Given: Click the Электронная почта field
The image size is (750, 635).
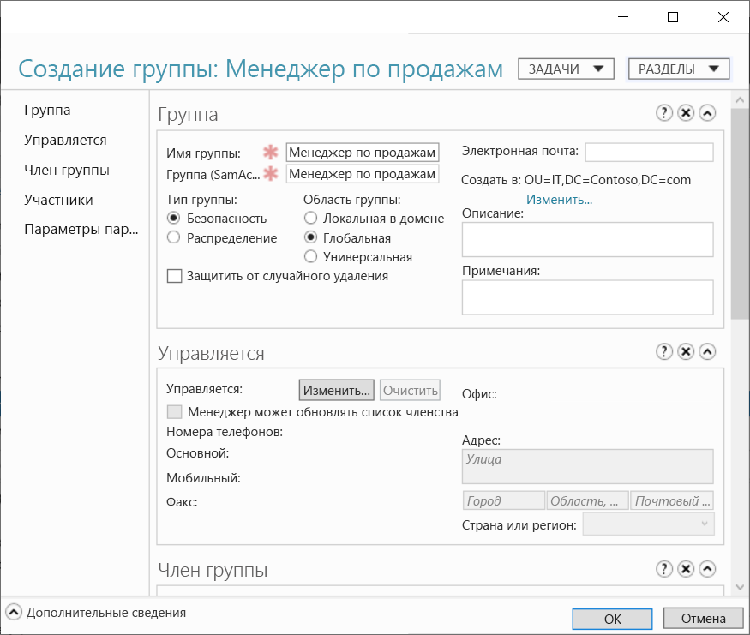Looking at the screenshot, I should coord(650,152).
